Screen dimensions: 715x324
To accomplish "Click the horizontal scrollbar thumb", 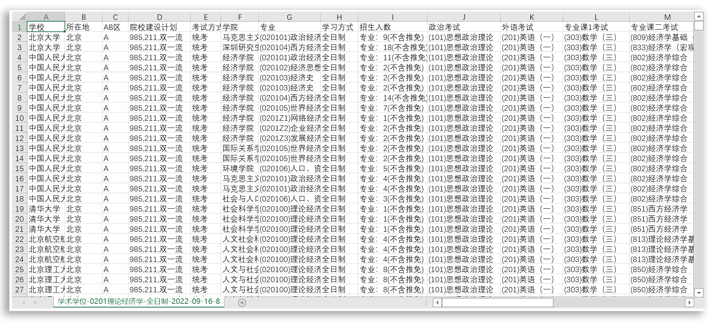I will pos(497,303).
